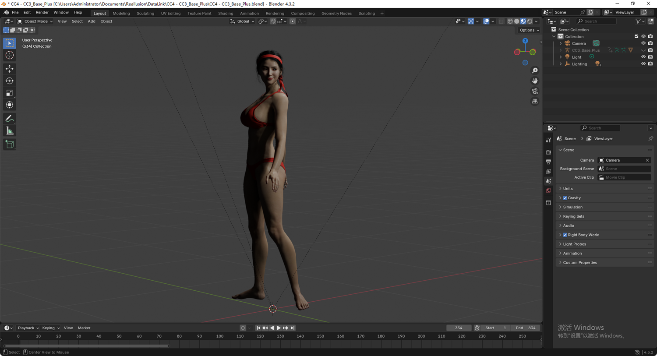
Task: Add a new workspace tab
Action: [x=382, y=13]
